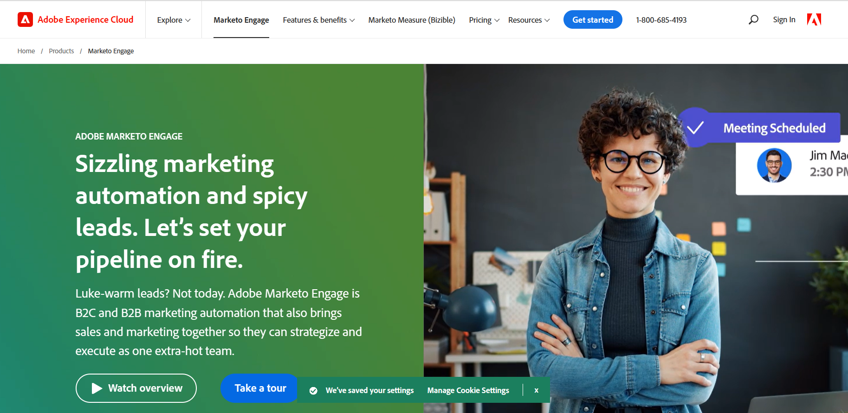Expand the Explore dropdown menu
The height and width of the screenshot is (413, 848).
pyautogui.click(x=174, y=20)
